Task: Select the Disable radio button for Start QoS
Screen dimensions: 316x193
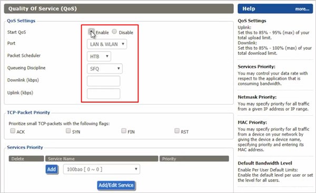Action: click(114, 32)
